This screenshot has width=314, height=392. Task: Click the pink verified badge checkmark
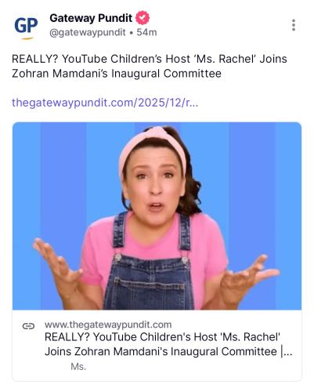(143, 18)
